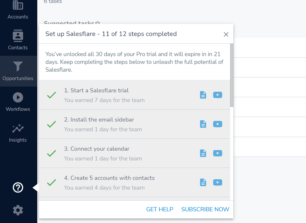Screen dimensions: 306x223
Task: Click the GET HELP button
Action: click(159, 209)
